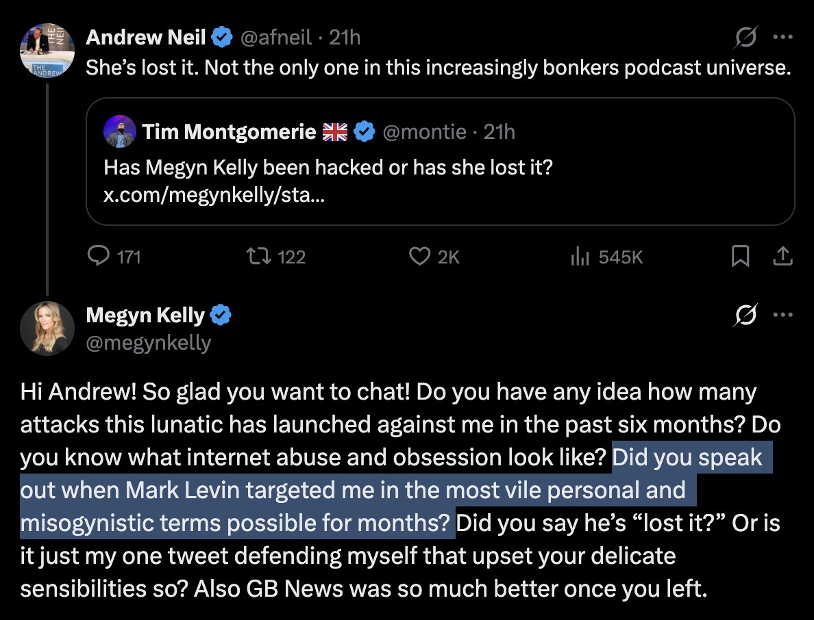
Task: Click Megyn Kelly's verified badge
Action: click(x=221, y=315)
